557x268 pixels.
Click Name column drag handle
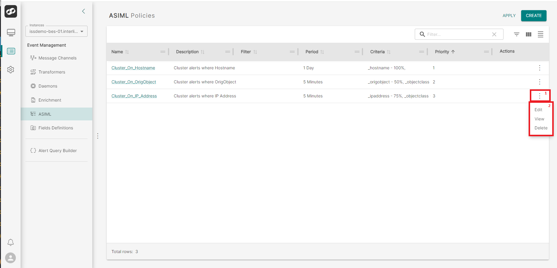point(163,52)
